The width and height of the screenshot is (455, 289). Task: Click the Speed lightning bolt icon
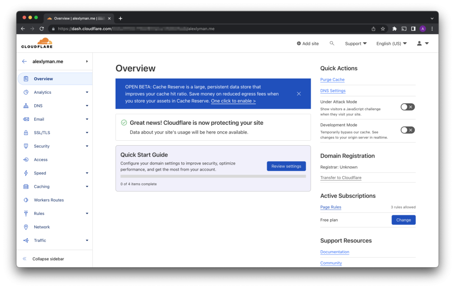click(26, 173)
